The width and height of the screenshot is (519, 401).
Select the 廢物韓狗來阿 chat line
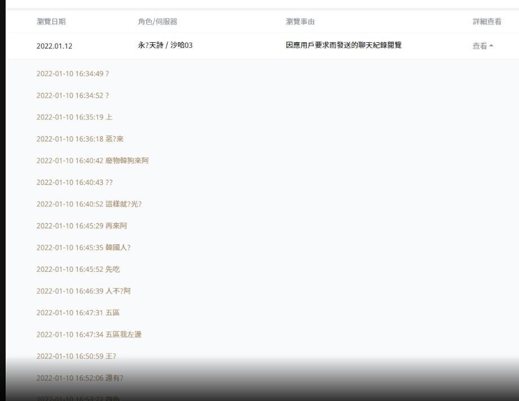(92, 160)
